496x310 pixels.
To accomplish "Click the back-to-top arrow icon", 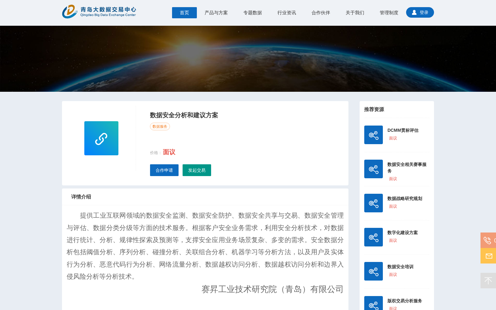I will [488, 281].
